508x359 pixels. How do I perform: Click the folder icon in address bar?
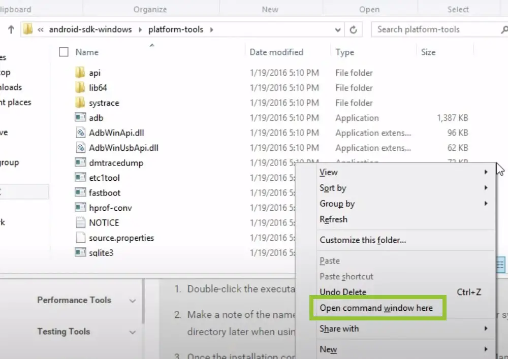tap(28, 29)
